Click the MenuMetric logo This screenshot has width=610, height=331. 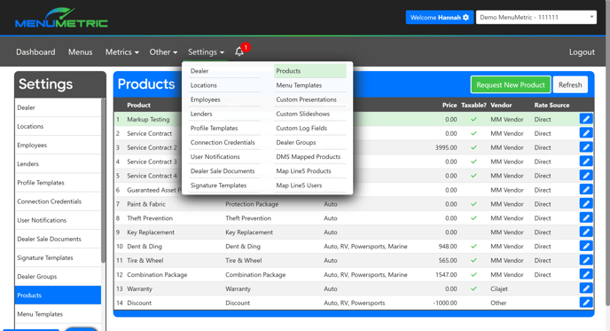coord(61,18)
